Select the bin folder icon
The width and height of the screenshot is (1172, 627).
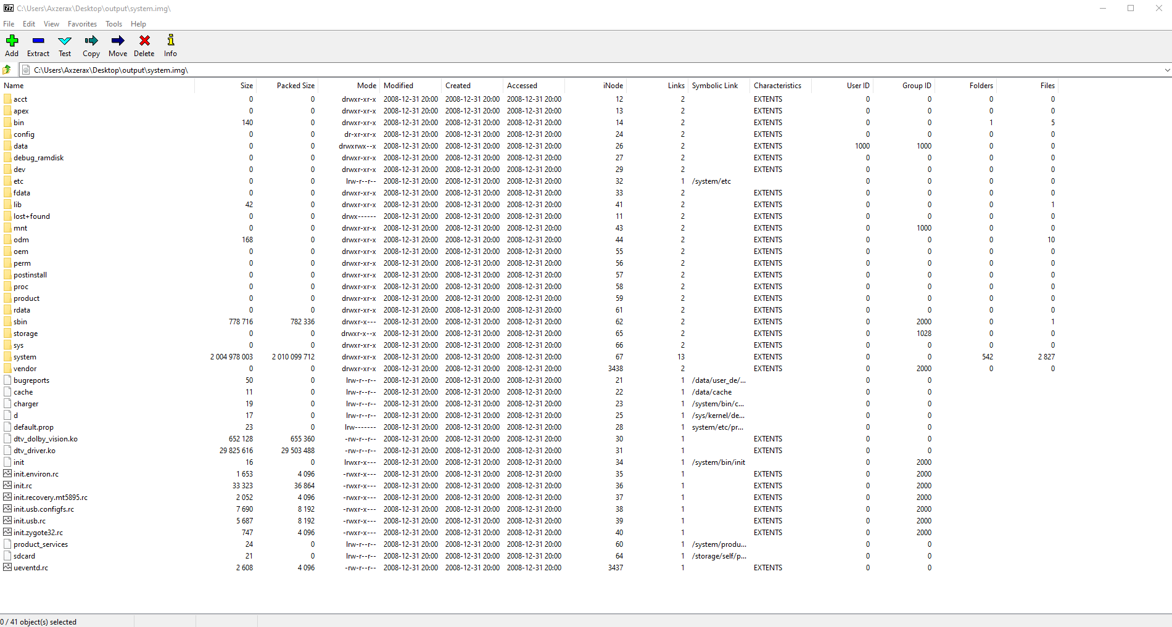[x=7, y=122]
